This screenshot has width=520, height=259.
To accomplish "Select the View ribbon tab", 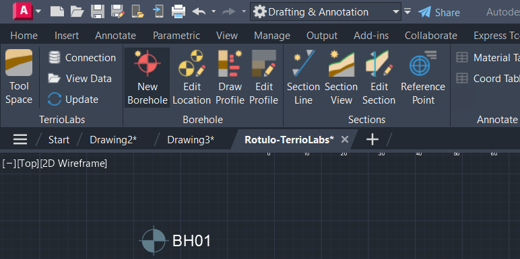I will pos(227,36).
